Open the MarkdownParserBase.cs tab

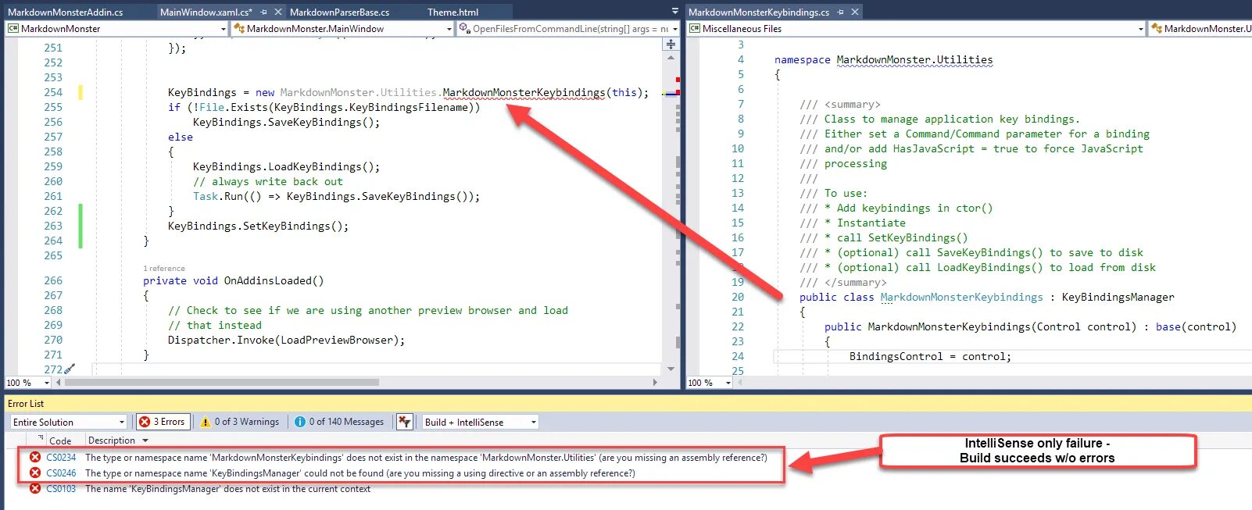(x=339, y=12)
